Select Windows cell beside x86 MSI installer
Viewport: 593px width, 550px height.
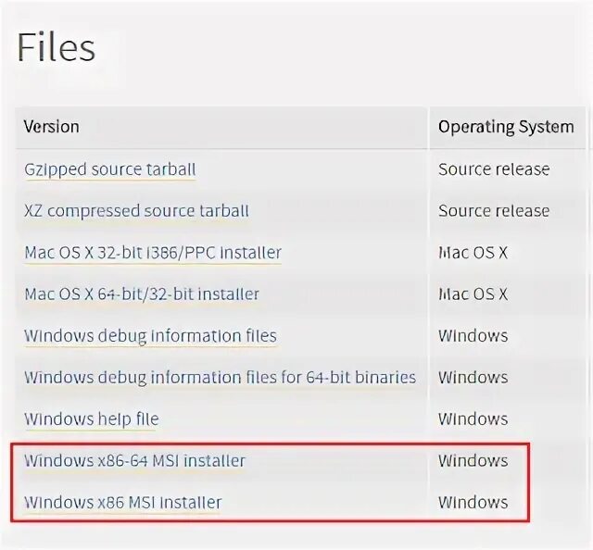473,503
